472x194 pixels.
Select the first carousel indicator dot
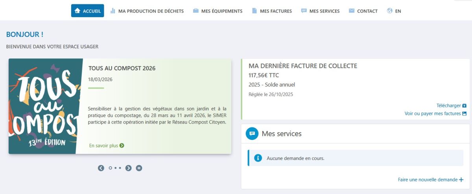(x=111, y=168)
